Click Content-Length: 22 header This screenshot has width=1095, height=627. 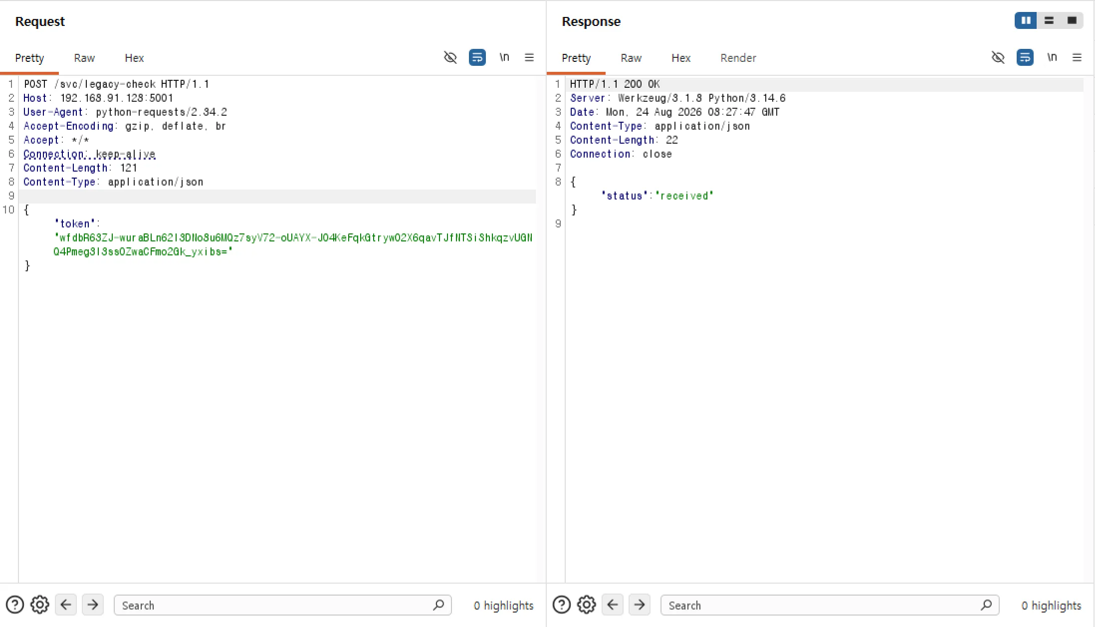tap(624, 140)
